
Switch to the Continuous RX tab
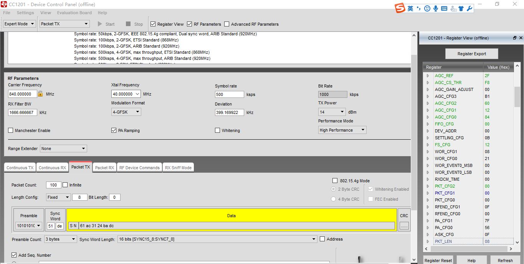(53, 168)
